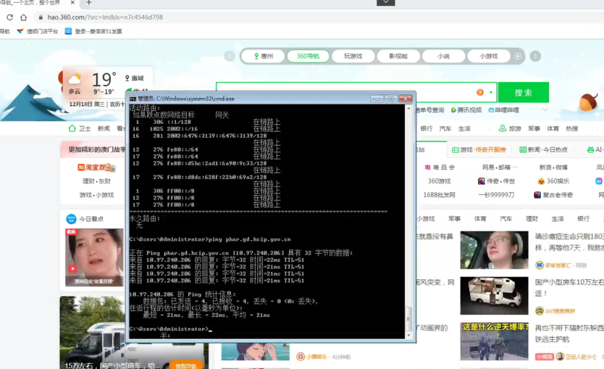This screenshot has height=369, width=604.
Task: Switch to the 影视咖 tab
Action: [398, 56]
